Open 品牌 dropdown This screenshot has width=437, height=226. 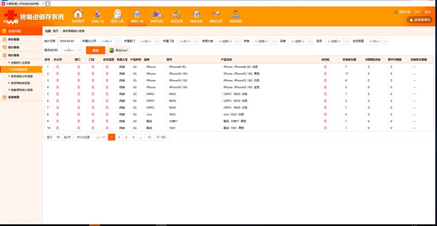pos(301,41)
